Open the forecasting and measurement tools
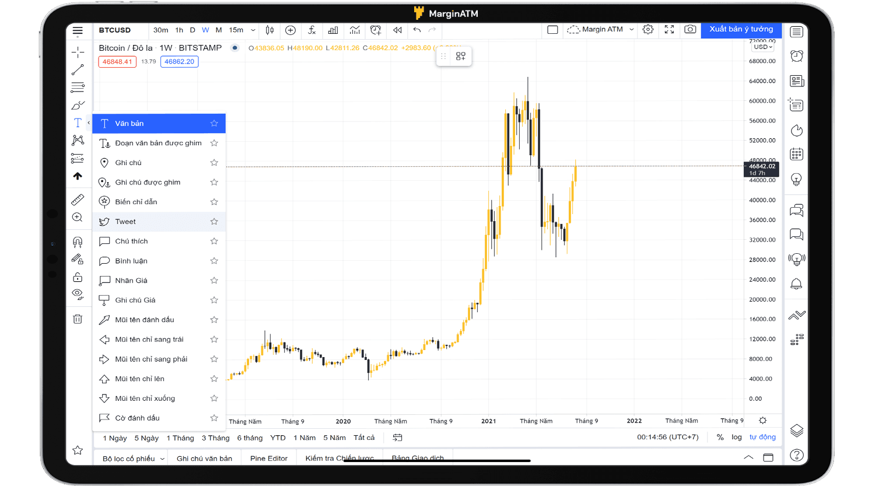875x486 pixels. click(78, 158)
